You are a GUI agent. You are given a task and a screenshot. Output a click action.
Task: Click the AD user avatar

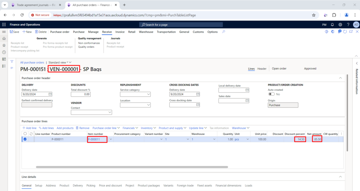(x=356, y=25)
